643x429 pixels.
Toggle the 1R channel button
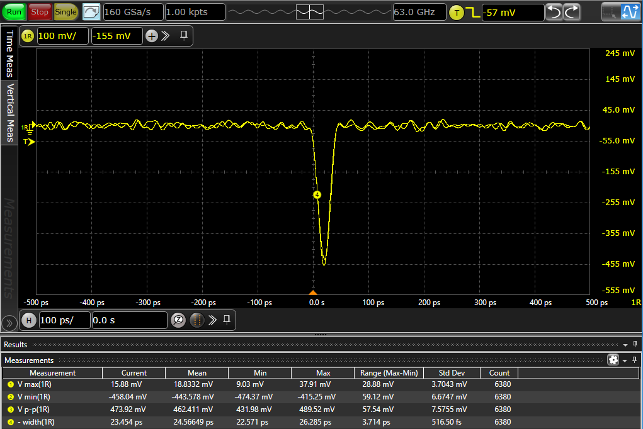point(27,36)
